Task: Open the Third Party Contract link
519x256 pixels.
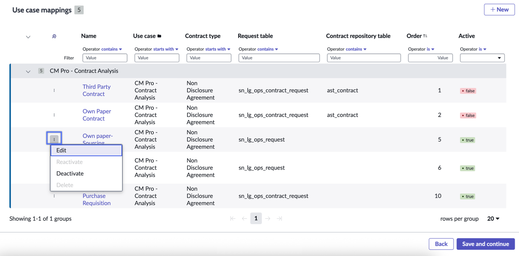Action: coord(96,90)
